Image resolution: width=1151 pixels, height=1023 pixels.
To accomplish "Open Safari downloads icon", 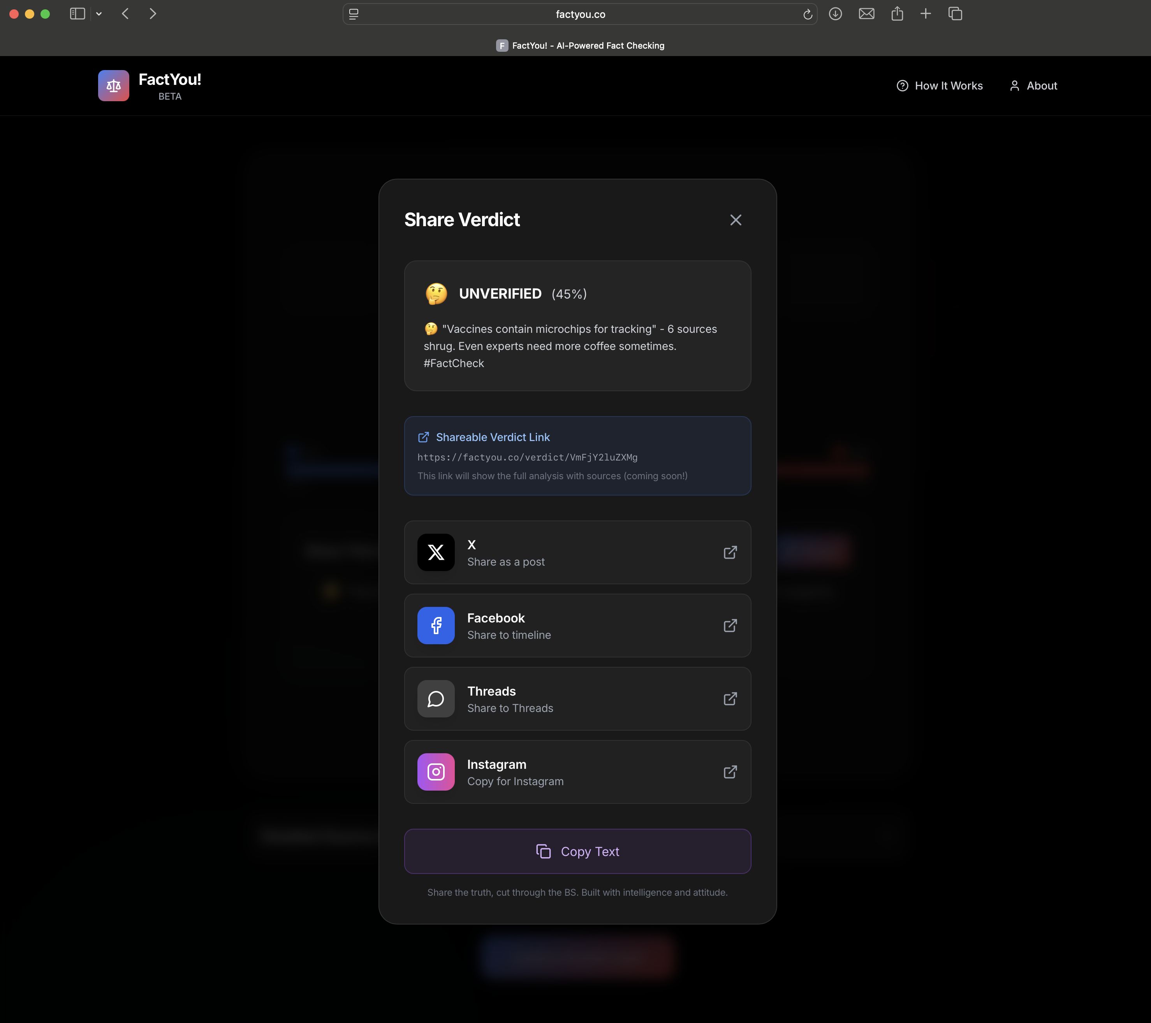I will click(x=835, y=14).
